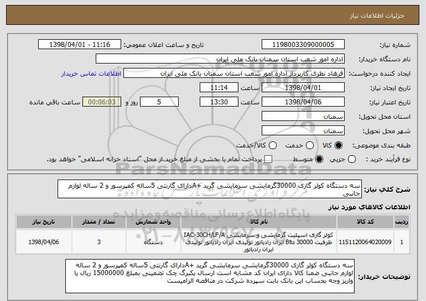This screenshot has height=301, width=426.
Task: Click the product name cell IAC-30CH/LF/A
Action: [259, 242]
